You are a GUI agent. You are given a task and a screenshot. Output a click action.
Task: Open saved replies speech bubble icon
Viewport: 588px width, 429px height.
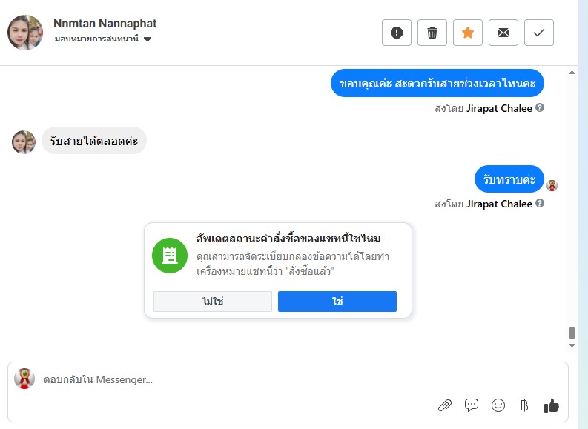click(x=472, y=405)
